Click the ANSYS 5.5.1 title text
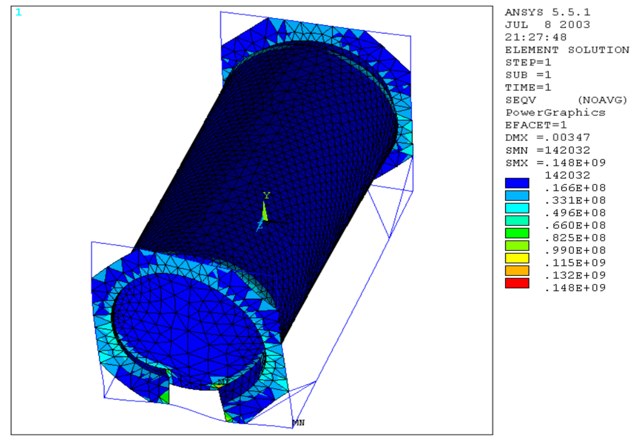 pos(548,12)
